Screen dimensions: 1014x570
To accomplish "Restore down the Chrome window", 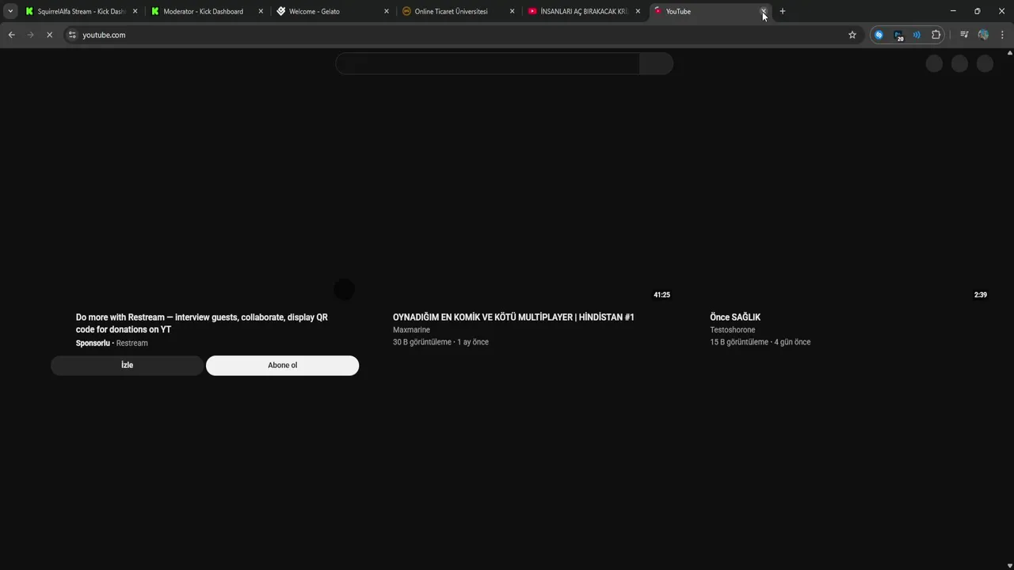I will pos(977,11).
